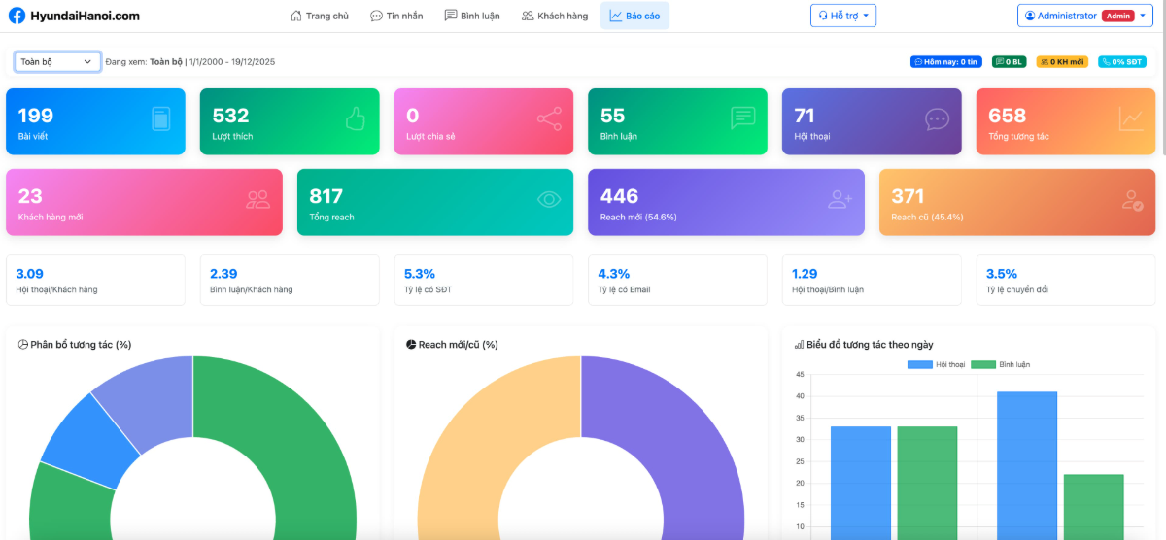Click the document icon on Bài viết card

pyautogui.click(x=161, y=119)
